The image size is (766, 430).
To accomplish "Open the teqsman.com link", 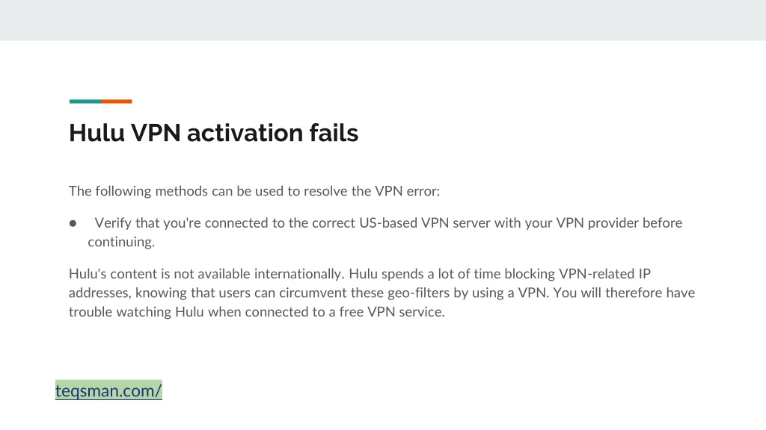I will click(x=108, y=390).
